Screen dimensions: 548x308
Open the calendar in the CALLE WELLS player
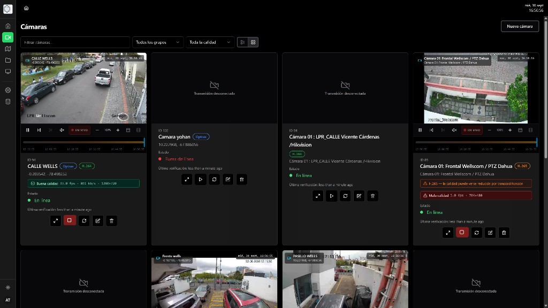coord(128,130)
